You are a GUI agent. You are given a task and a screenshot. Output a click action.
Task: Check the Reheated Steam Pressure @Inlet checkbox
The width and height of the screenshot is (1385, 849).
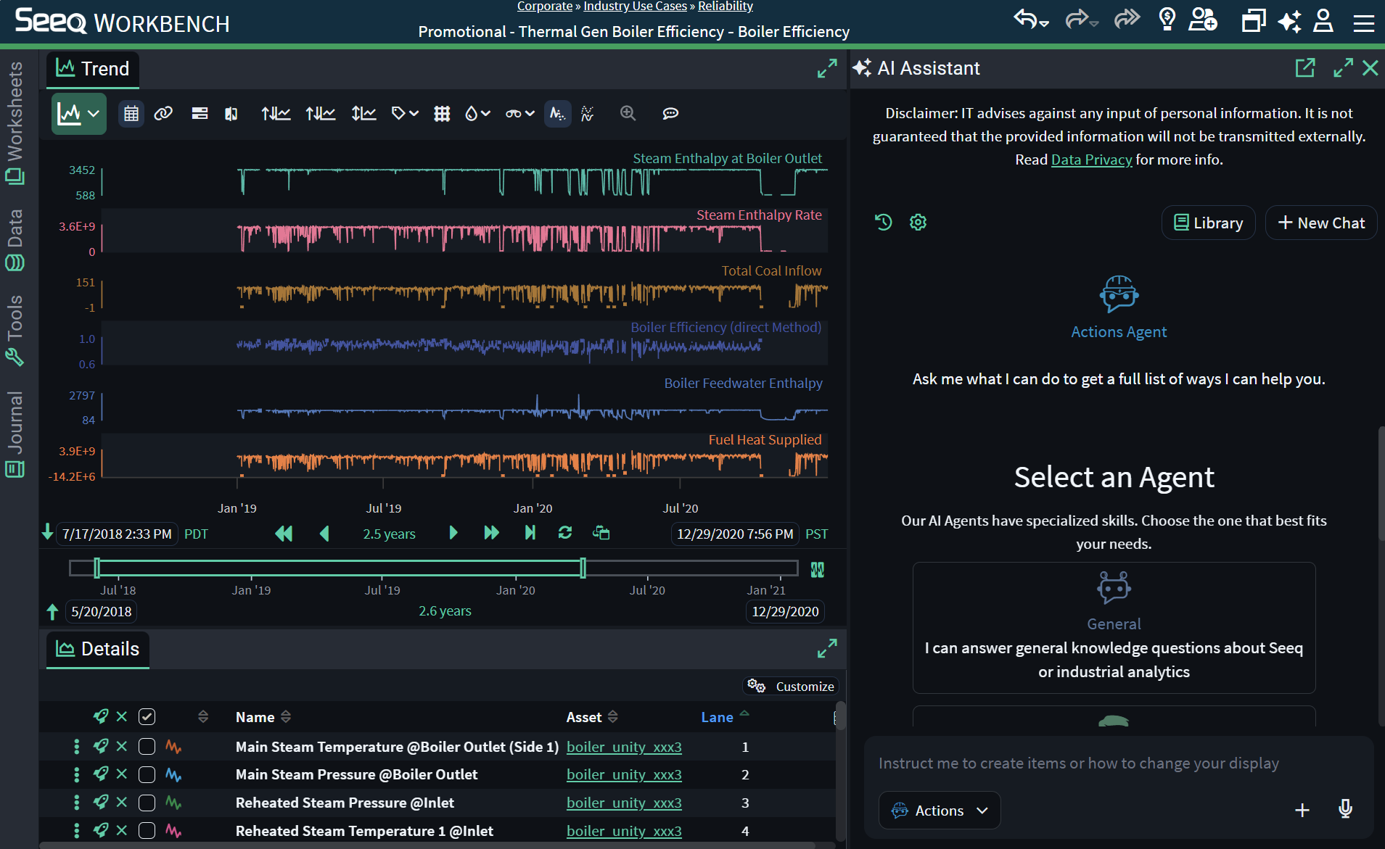(147, 803)
